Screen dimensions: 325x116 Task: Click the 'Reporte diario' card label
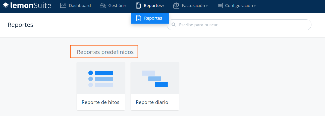tap(152, 102)
